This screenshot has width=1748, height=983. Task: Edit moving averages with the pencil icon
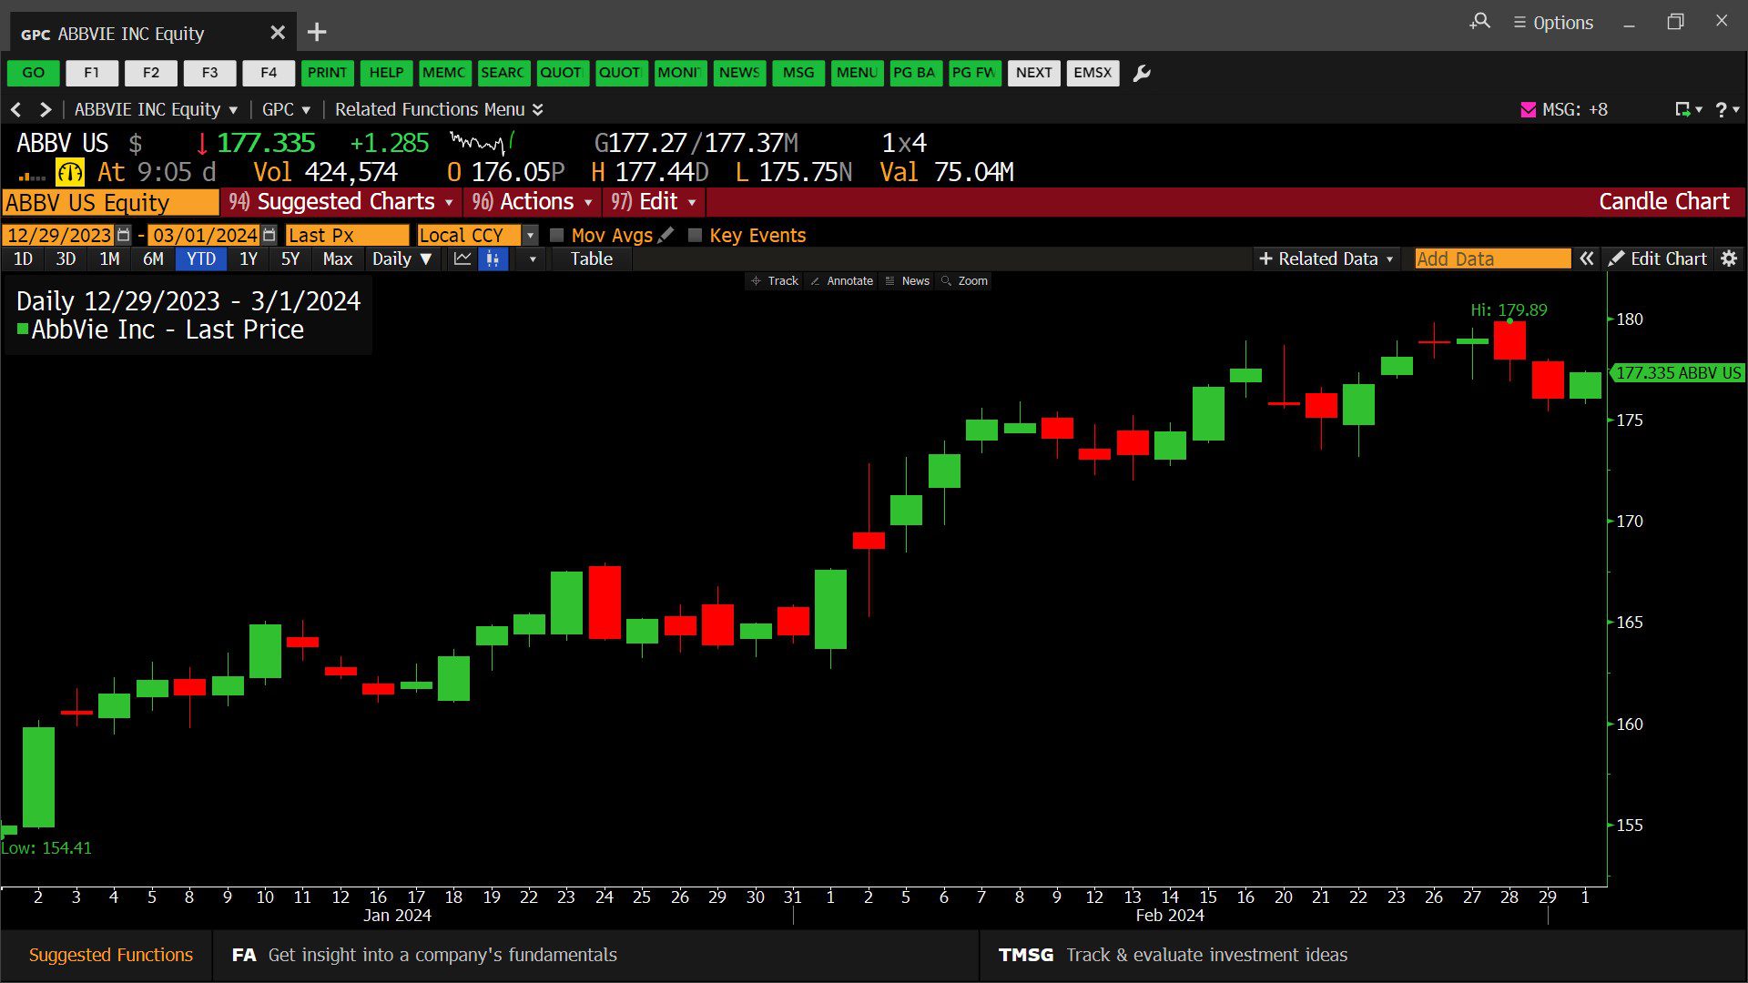tap(666, 235)
